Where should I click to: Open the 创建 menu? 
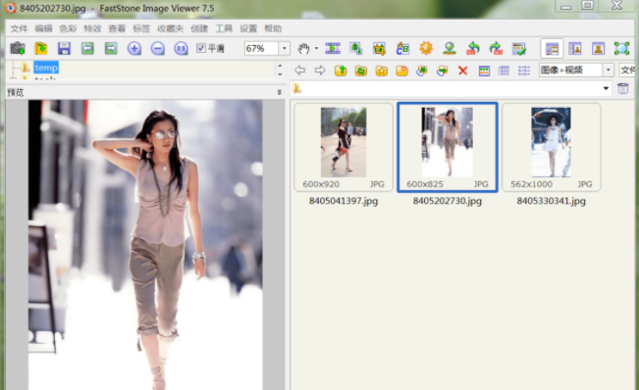[199, 28]
